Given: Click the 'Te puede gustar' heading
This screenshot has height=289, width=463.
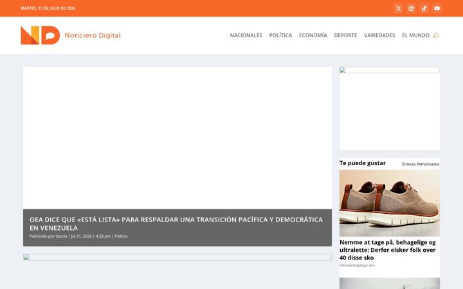Looking at the screenshot, I should click(x=363, y=163).
